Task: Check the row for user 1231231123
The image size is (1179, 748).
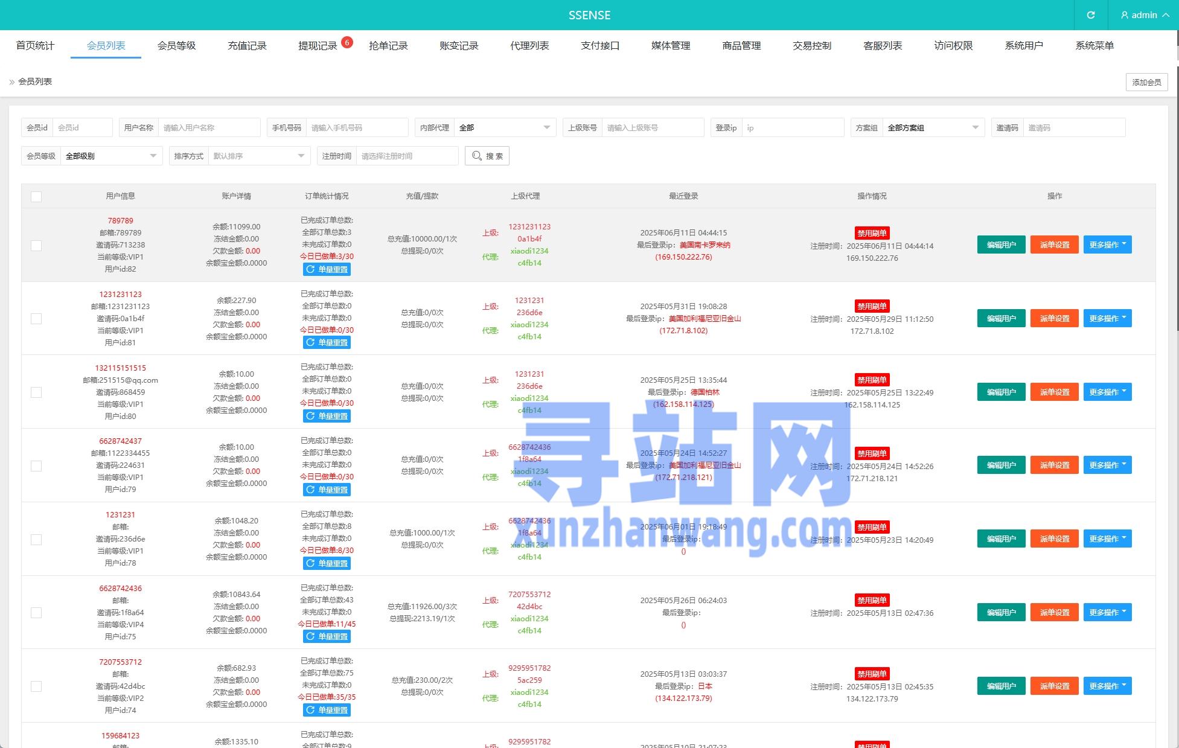Action: 36,319
